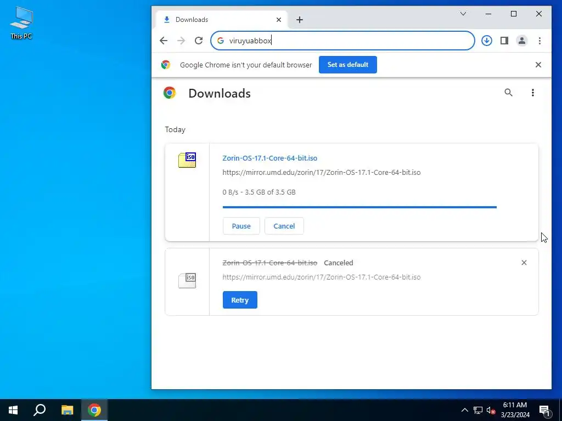The width and height of the screenshot is (562, 421).
Task: Click the Chrome taskbar icon
Action: tap(94, 410)
